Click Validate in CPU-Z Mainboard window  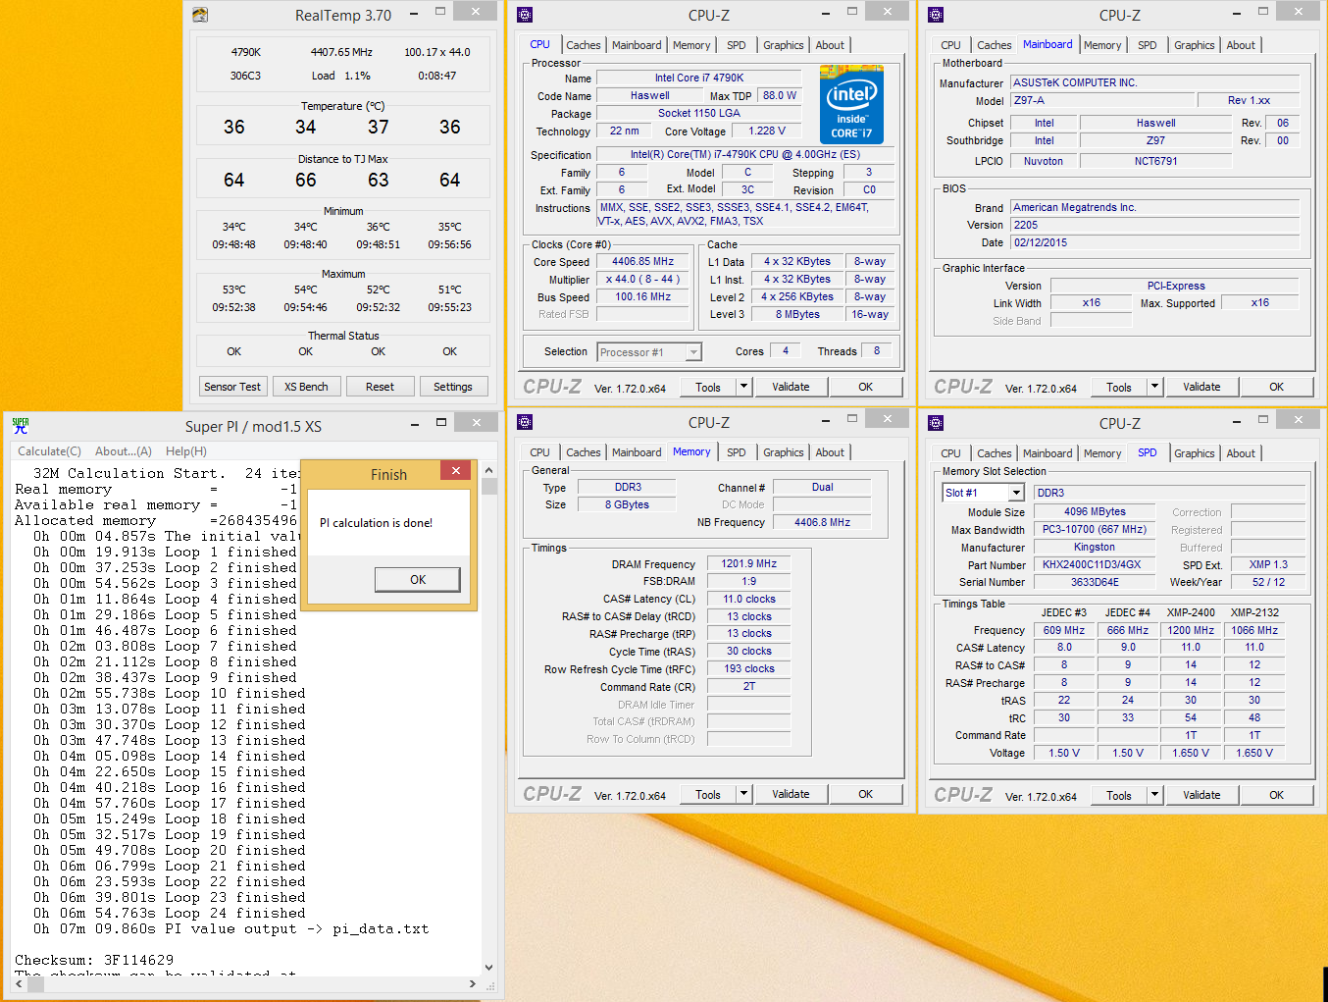[x=1201, y=387]
